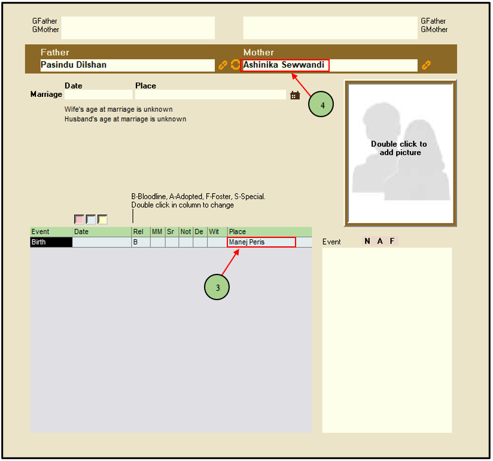Click the father's GFather GMother field at the top left
This screenshot has height=461, width=493.
[x=138, y=28]
